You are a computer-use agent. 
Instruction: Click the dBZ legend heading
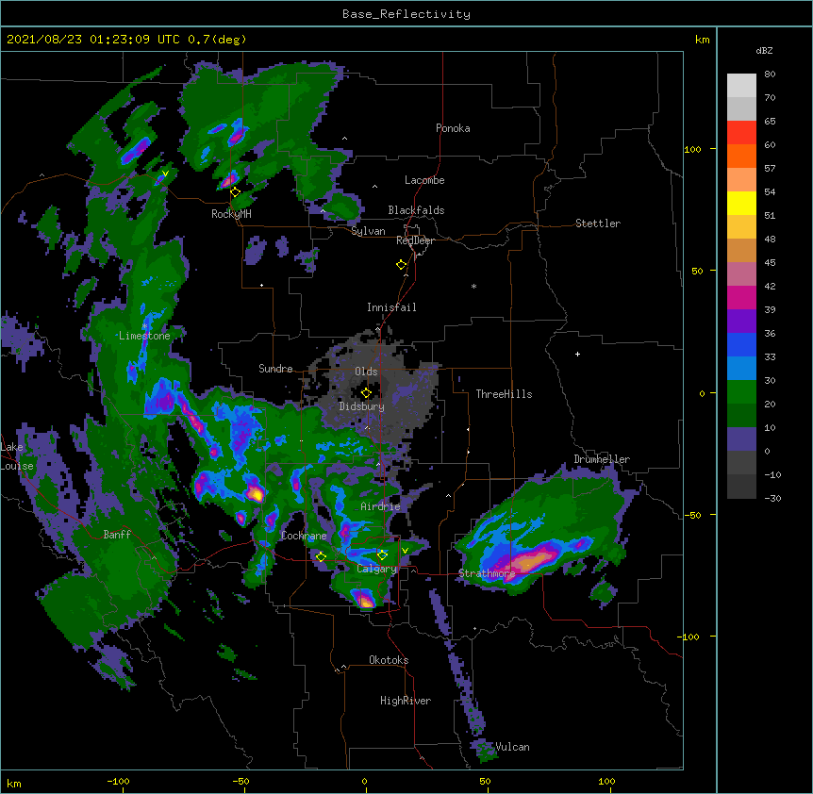(764, 51)
